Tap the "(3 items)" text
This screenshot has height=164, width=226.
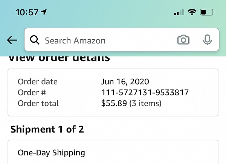point(145,103)
